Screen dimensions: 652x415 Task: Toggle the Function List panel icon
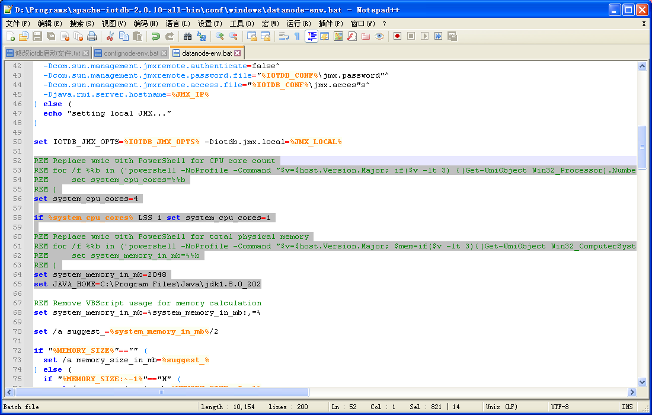point(352,37)
